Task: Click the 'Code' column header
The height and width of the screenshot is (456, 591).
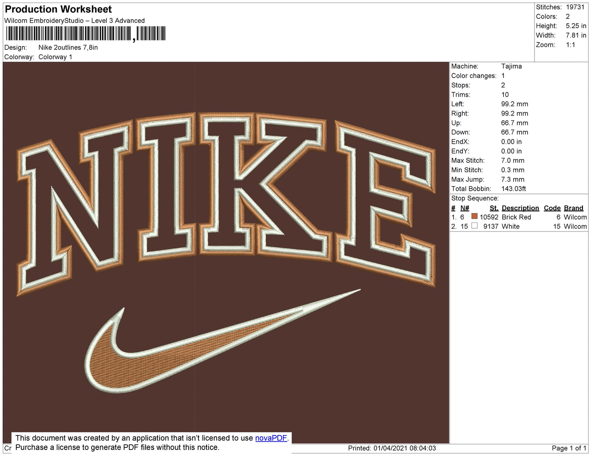Action: (x=552, y=208)
